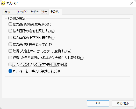Click label text 取得した色をWebセーフカラーに変換する(W)
The width and height of the screenshot is (136, 109).
point(42,51)
